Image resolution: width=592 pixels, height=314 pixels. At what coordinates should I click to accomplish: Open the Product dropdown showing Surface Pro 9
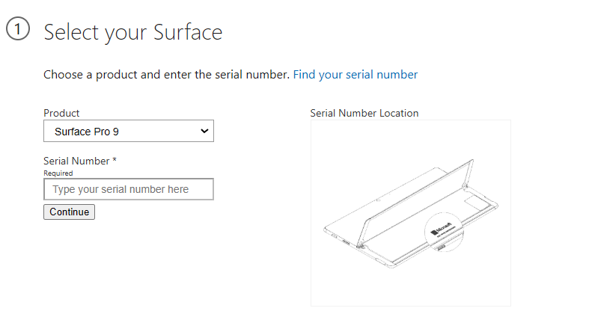[129, 131]
